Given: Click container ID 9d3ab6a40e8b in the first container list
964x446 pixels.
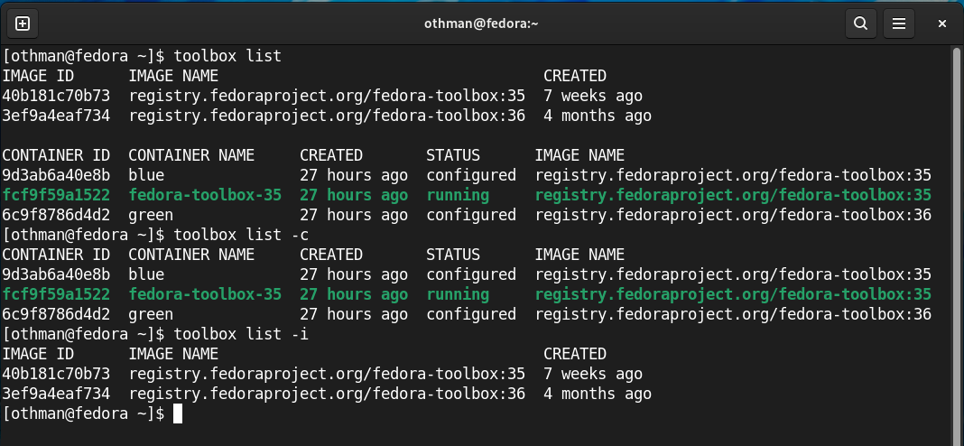Looking at the screenshot, I should [x=56, y=175].
